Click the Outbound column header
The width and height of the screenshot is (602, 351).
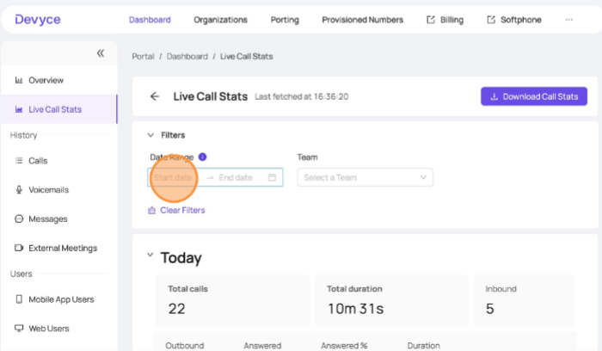(x=185, y=346)
